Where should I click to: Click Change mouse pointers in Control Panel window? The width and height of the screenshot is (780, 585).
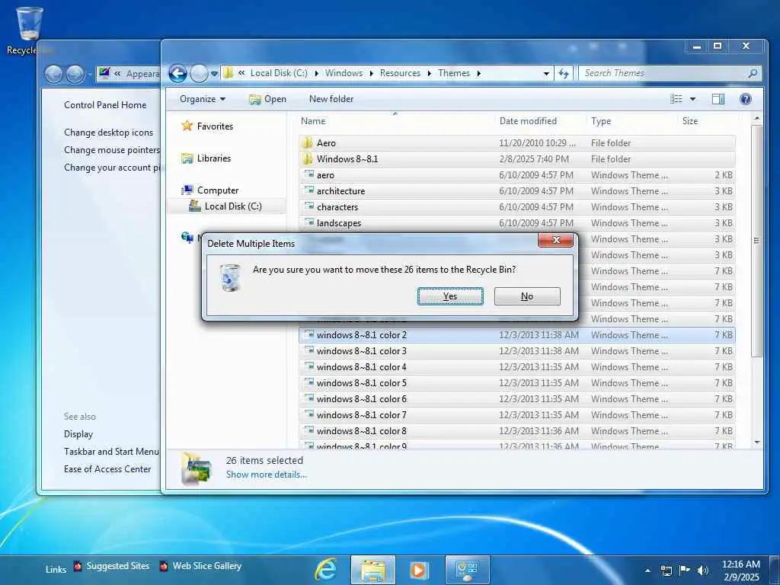pos(112,150)
